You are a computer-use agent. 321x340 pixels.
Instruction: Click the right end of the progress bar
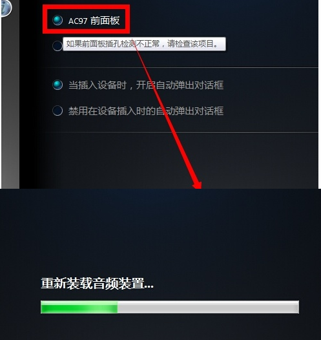coord(296,307)
